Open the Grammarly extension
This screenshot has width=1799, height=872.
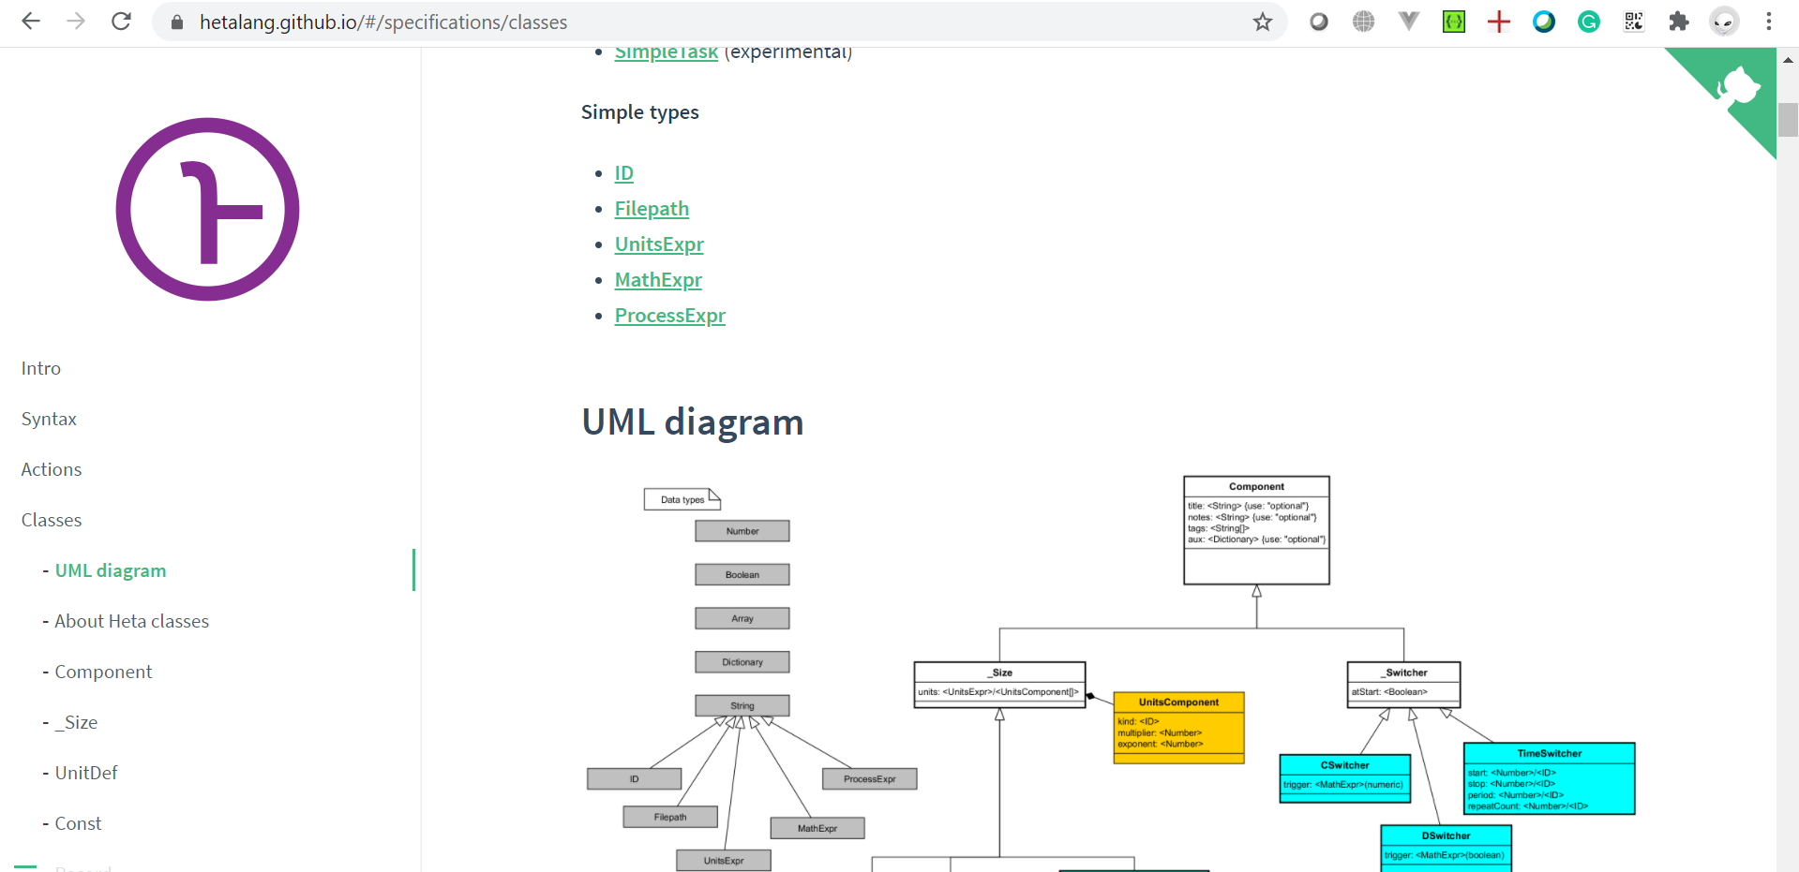pos(1589,22)
